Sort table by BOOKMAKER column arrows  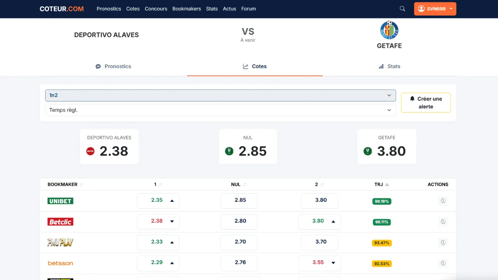82,185
